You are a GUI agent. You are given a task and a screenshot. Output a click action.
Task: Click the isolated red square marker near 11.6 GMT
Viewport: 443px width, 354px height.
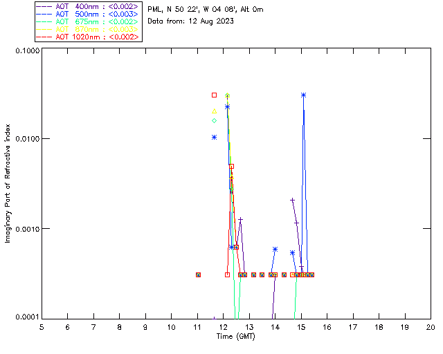pyautogui.click(x=214, y=95)
